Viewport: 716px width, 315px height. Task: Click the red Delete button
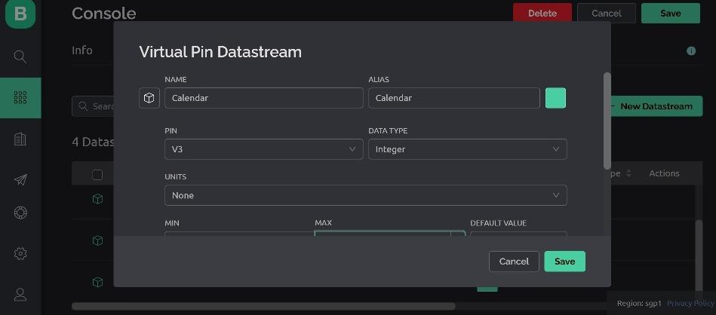pos(542,13)
